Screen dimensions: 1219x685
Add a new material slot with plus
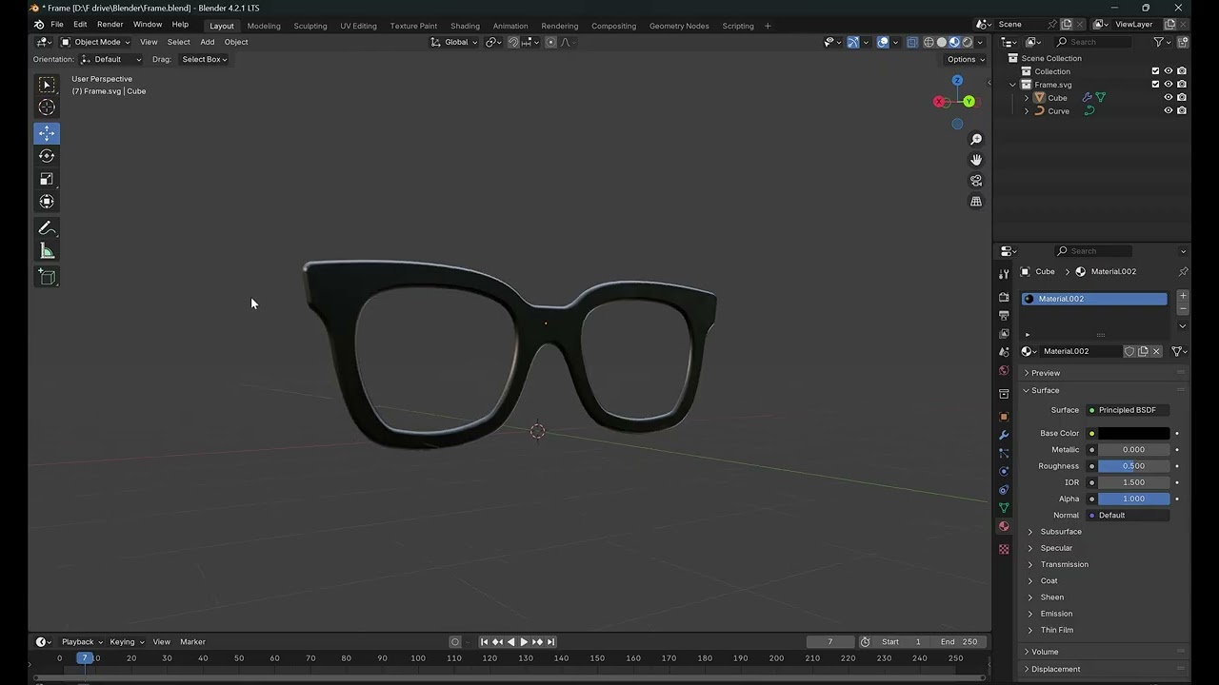pyautogui.click(x=1183, y=296)
